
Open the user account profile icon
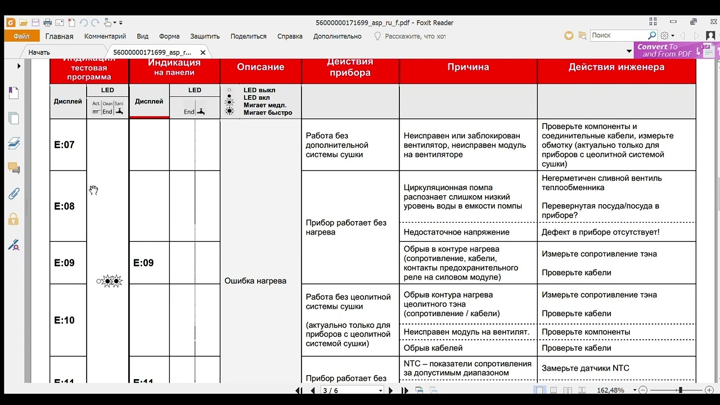(x=711, y=35)
